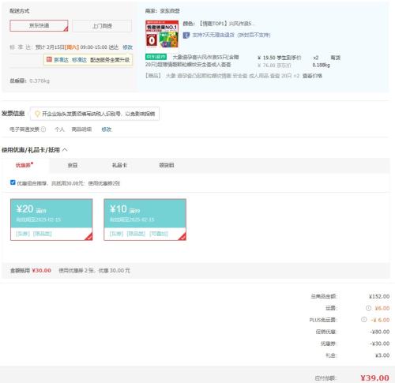Collapse the 使用优惠/礼品卡/抵用 section chevron
Screen dimensions: 395x383
[65, 150]
